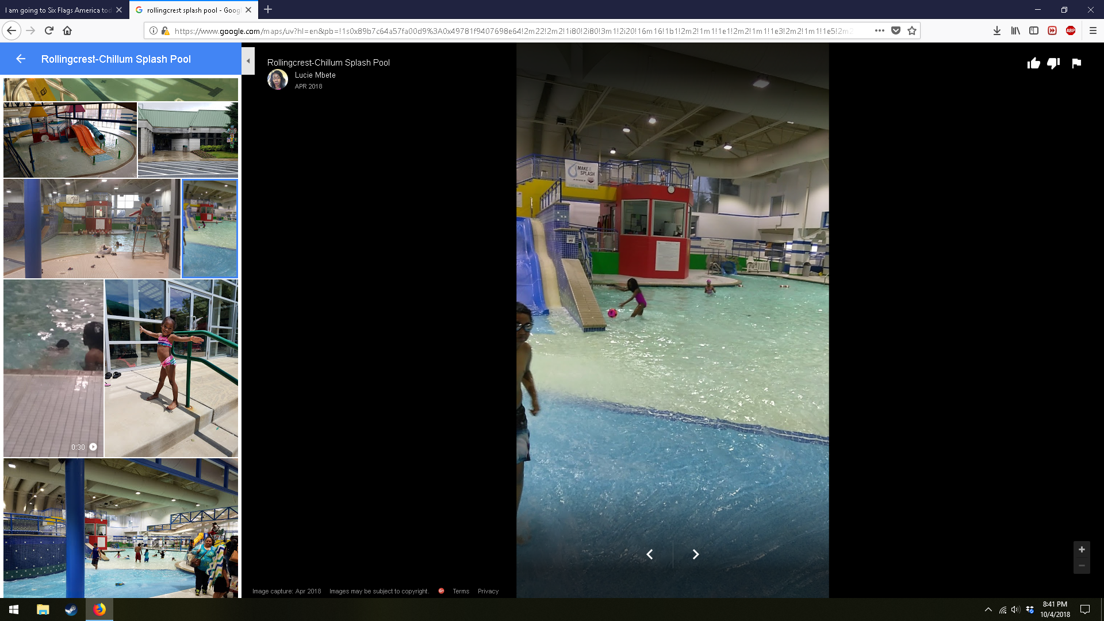Open Firefox hamburger menu
Image resolution: width=1104 pixels, height=621 pixels.
click(x=1092, y=31)
